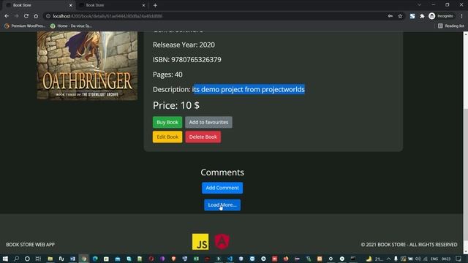Screen dimensions: 468x263
Task: Click the Incognito profile button
Action: [441, 16]
